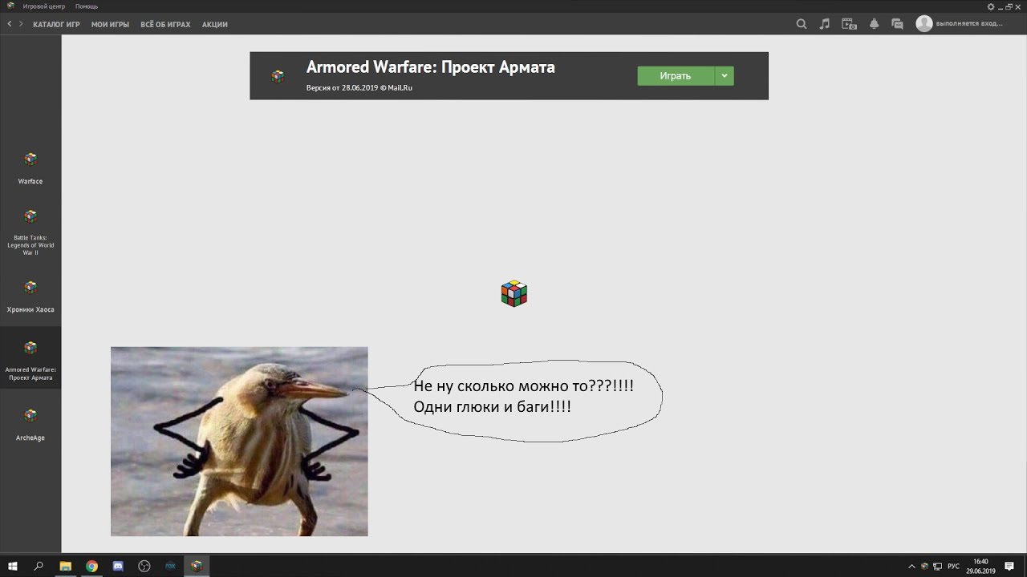The height and width of the screenshot is (577, 1027).
Task: Click the game center cube in taskbar
Action: click(x=197, y=566)
